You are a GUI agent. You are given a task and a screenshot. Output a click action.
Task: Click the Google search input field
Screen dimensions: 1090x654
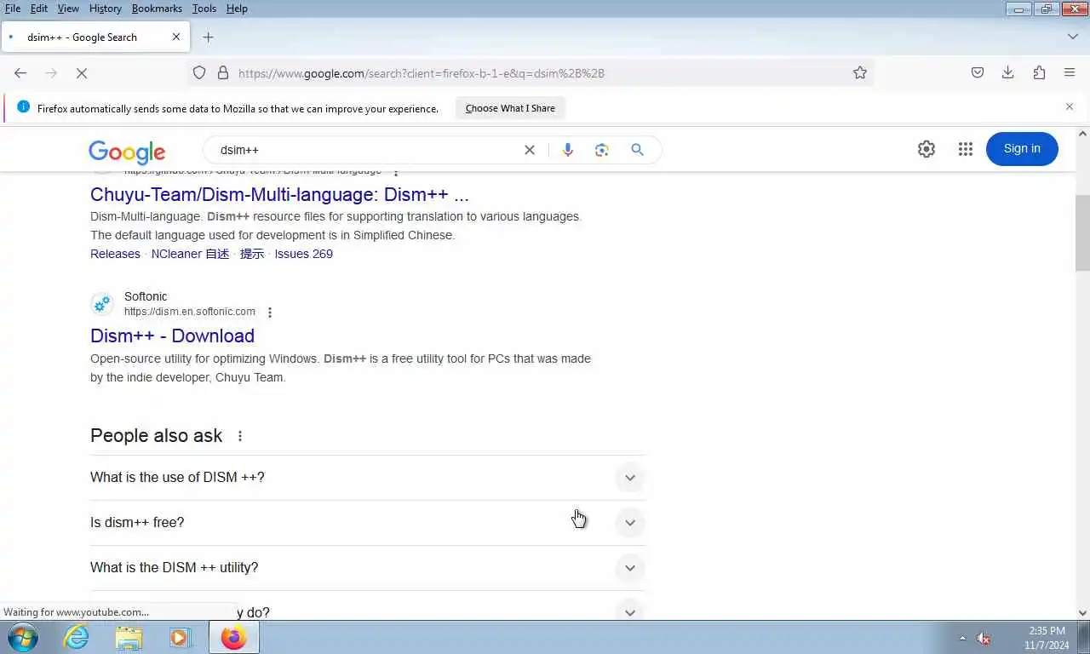click(366, 150)
